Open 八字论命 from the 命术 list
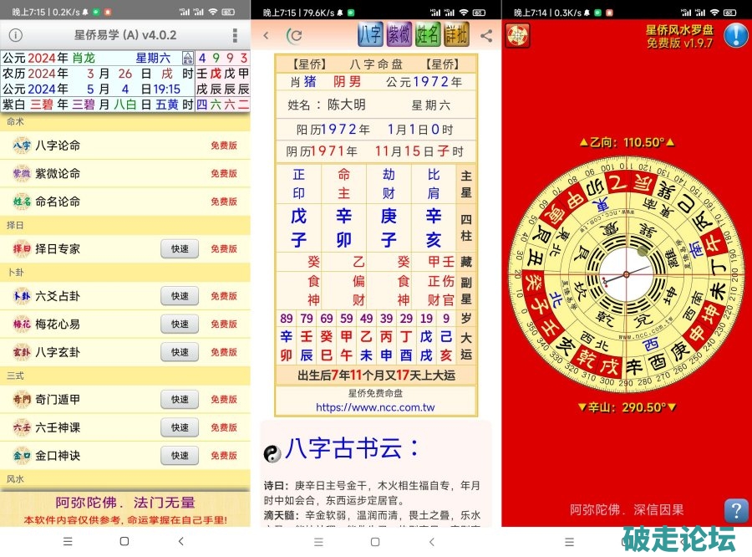752x557 pixels. pos(58,146)
